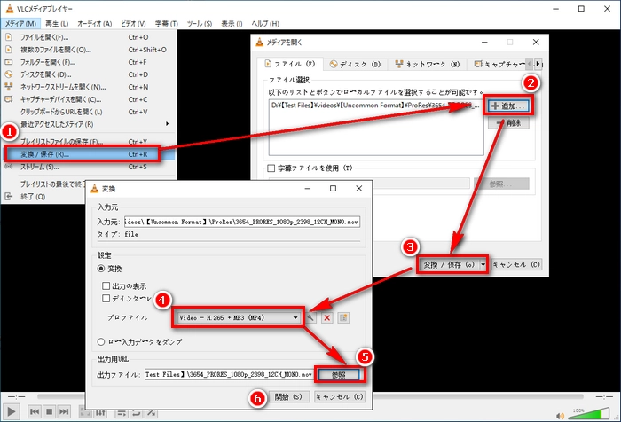This screenshot has height=422, width=621.
Task: Click the network icon beside ネットワークストリームを開く
Action: click(8, 87)
